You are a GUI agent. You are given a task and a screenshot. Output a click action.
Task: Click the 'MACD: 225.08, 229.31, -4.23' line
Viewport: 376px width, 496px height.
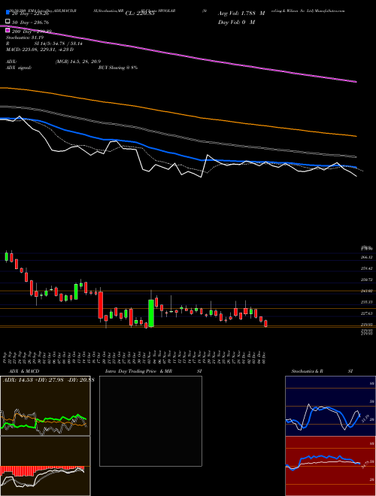point(38,50)
